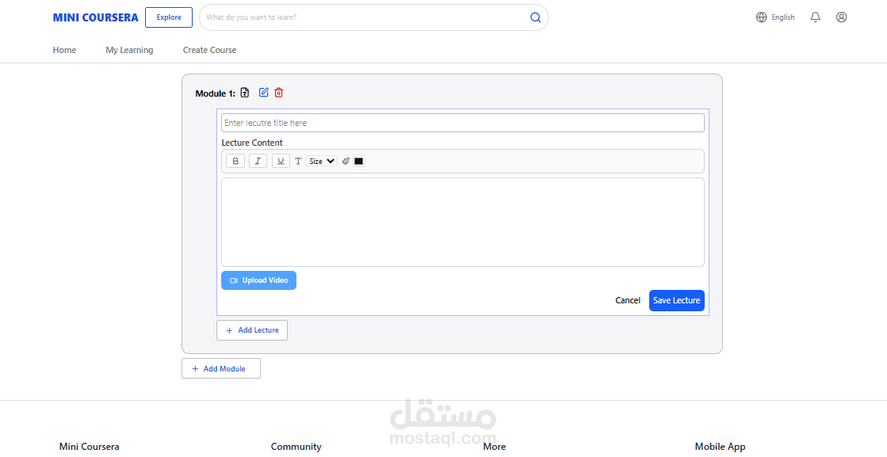Viewport: 887px width, 457px height.
Task: Click the Add Lecture button
Action: pos(252,330)
